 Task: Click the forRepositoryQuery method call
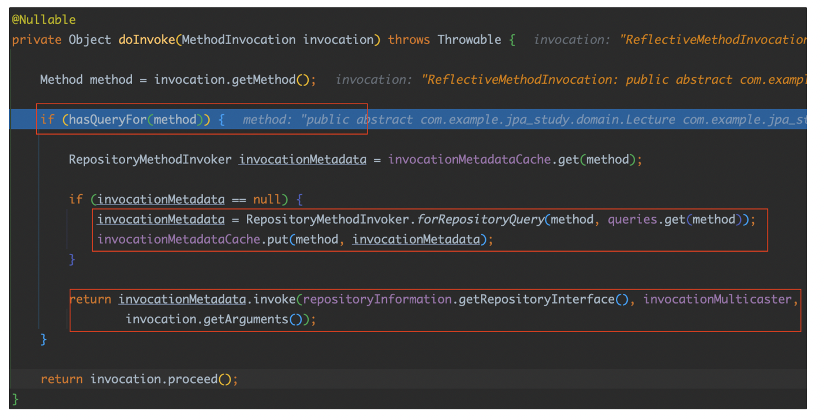(480, 220)
